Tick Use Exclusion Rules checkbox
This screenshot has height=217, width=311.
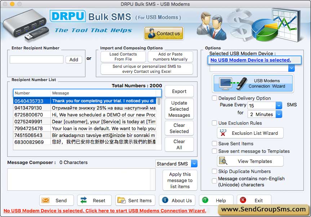214,123
